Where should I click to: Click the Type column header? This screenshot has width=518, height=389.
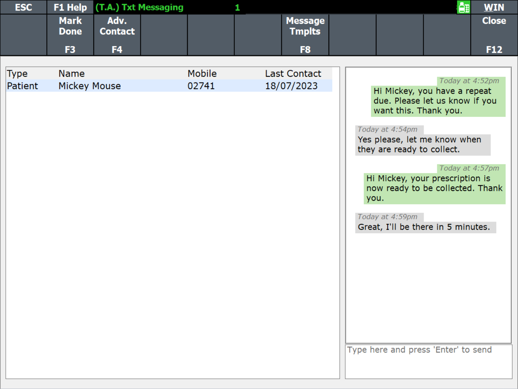tap(17, 74)
